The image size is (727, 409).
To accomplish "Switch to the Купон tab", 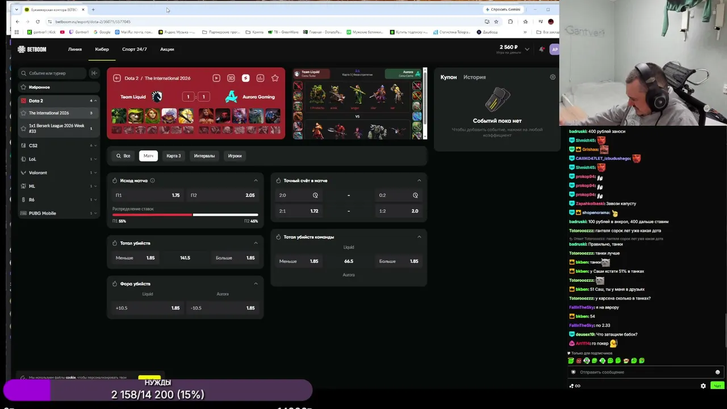I will (449, 77).
